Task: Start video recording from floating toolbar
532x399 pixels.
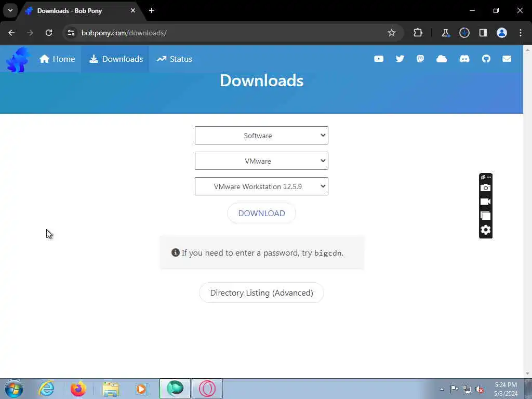Action: (486, 202)
